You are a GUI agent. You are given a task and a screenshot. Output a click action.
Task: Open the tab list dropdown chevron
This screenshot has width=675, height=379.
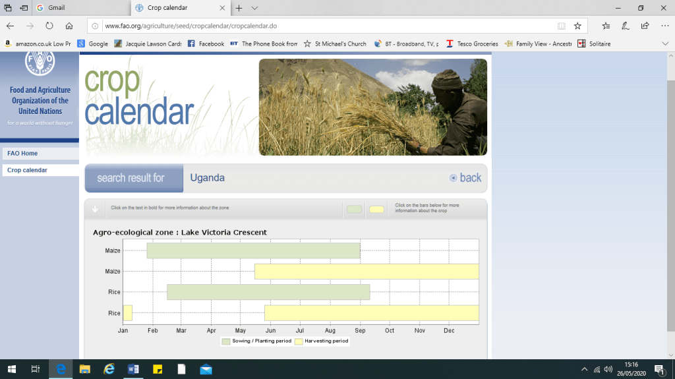(x=254, y=8)
